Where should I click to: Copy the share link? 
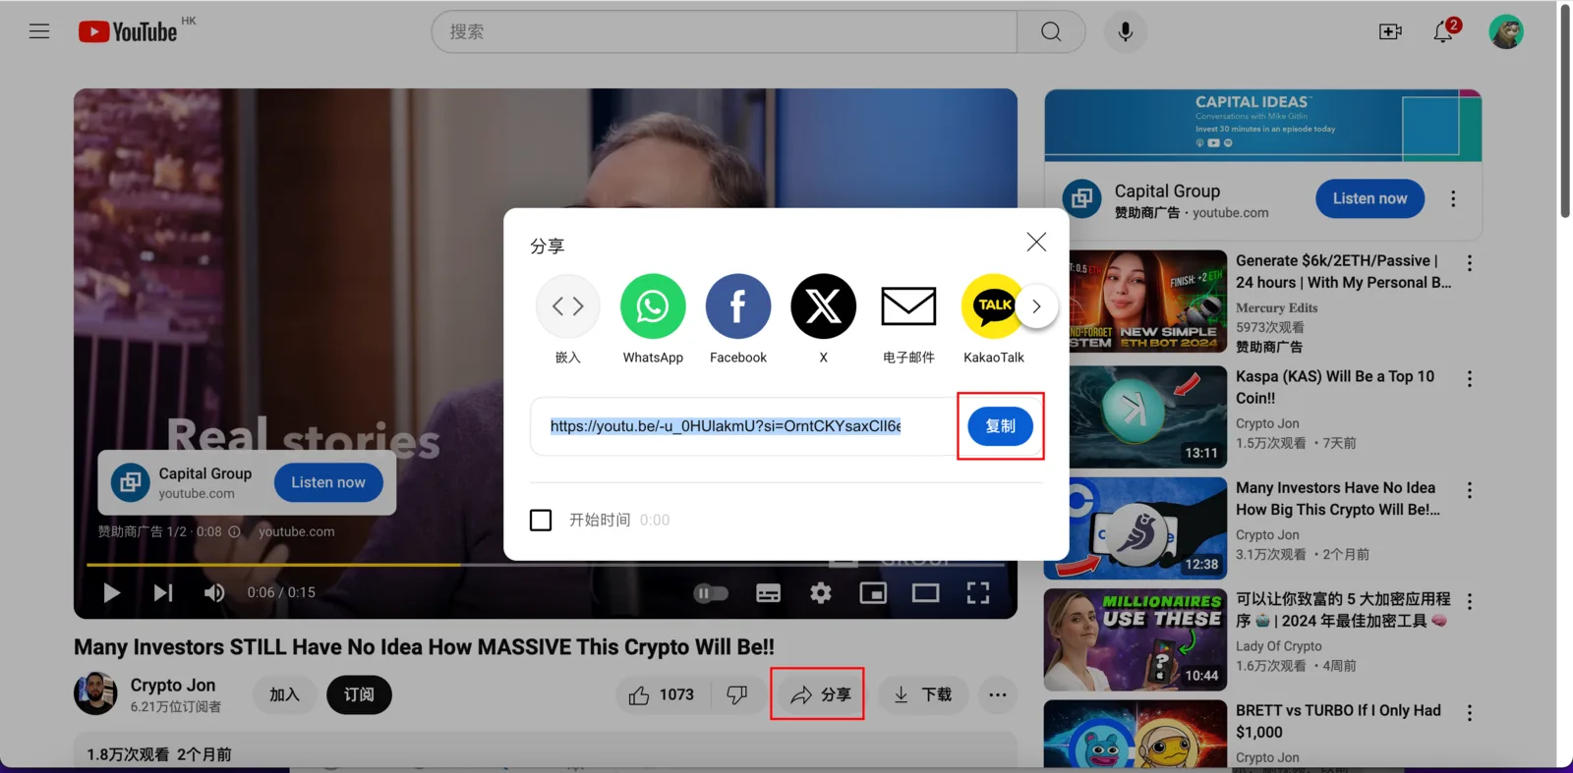click(1000, 426)
